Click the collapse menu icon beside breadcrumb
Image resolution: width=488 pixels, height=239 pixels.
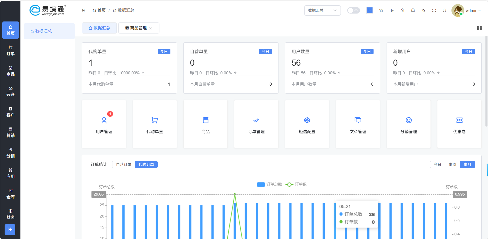(84, 10)
